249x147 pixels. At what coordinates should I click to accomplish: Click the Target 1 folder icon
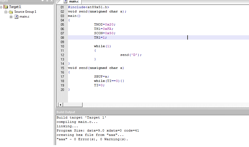tap(6, 7)
